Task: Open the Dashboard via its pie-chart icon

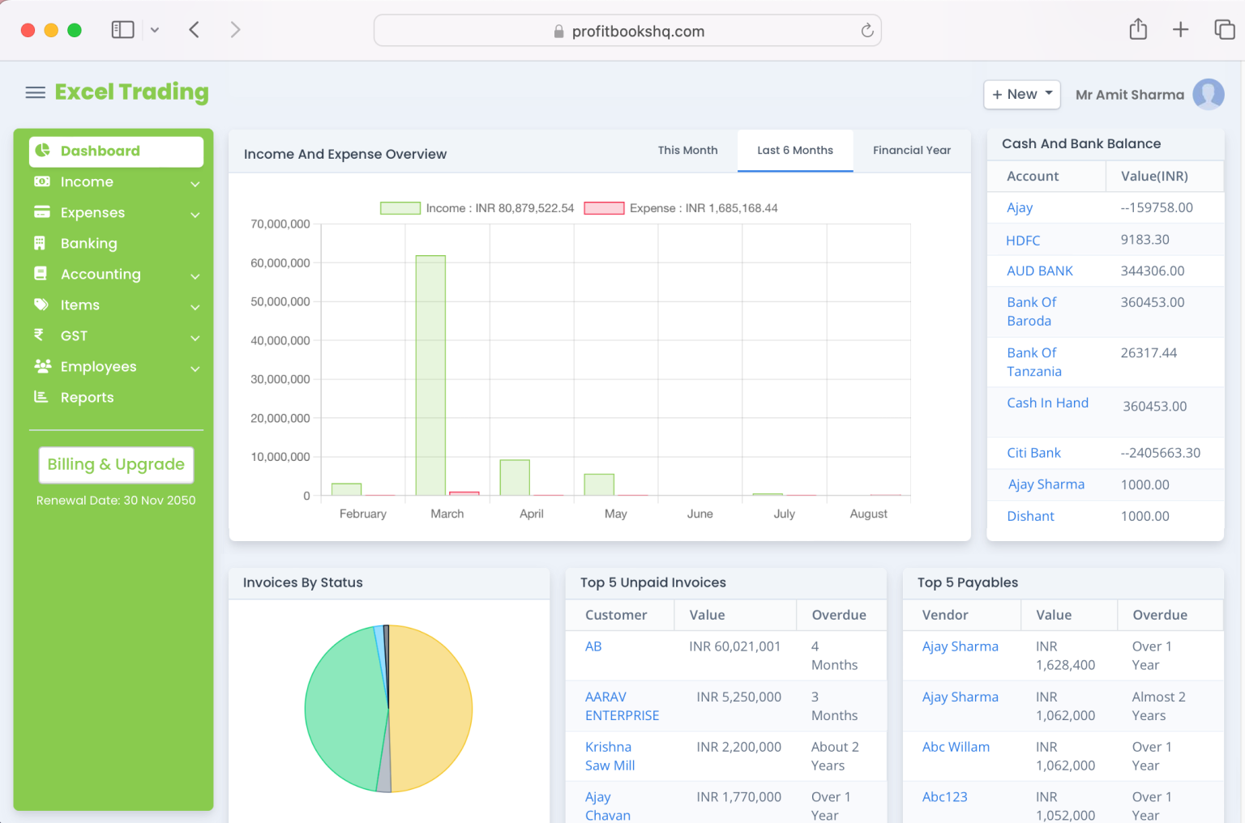Action: (x=42, y=151)
